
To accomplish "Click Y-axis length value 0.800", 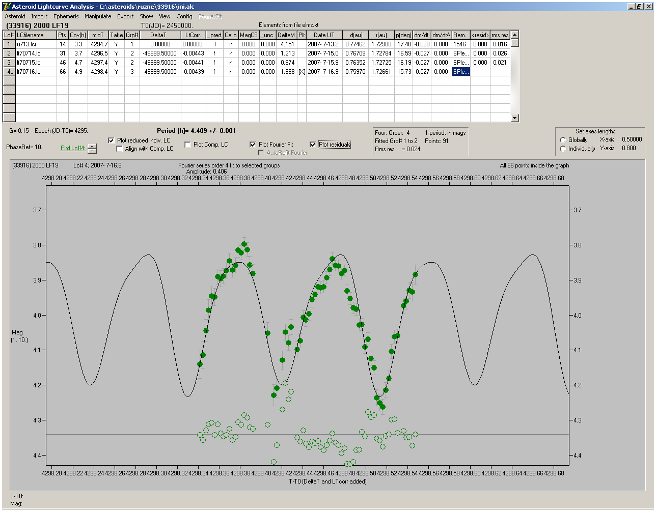I will (628, 148).
